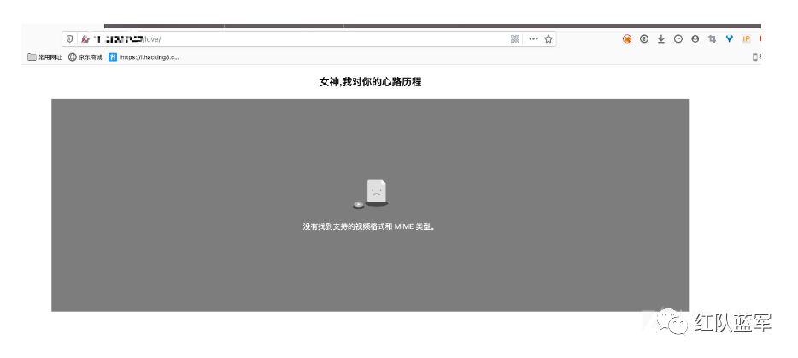Screen dimensions: 798x358
Task: Click the 没有找到支持的视频格式 error message
Action: (x=370, y=226)
